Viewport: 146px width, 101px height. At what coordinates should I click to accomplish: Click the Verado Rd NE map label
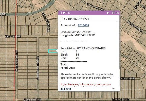point(95,7)
